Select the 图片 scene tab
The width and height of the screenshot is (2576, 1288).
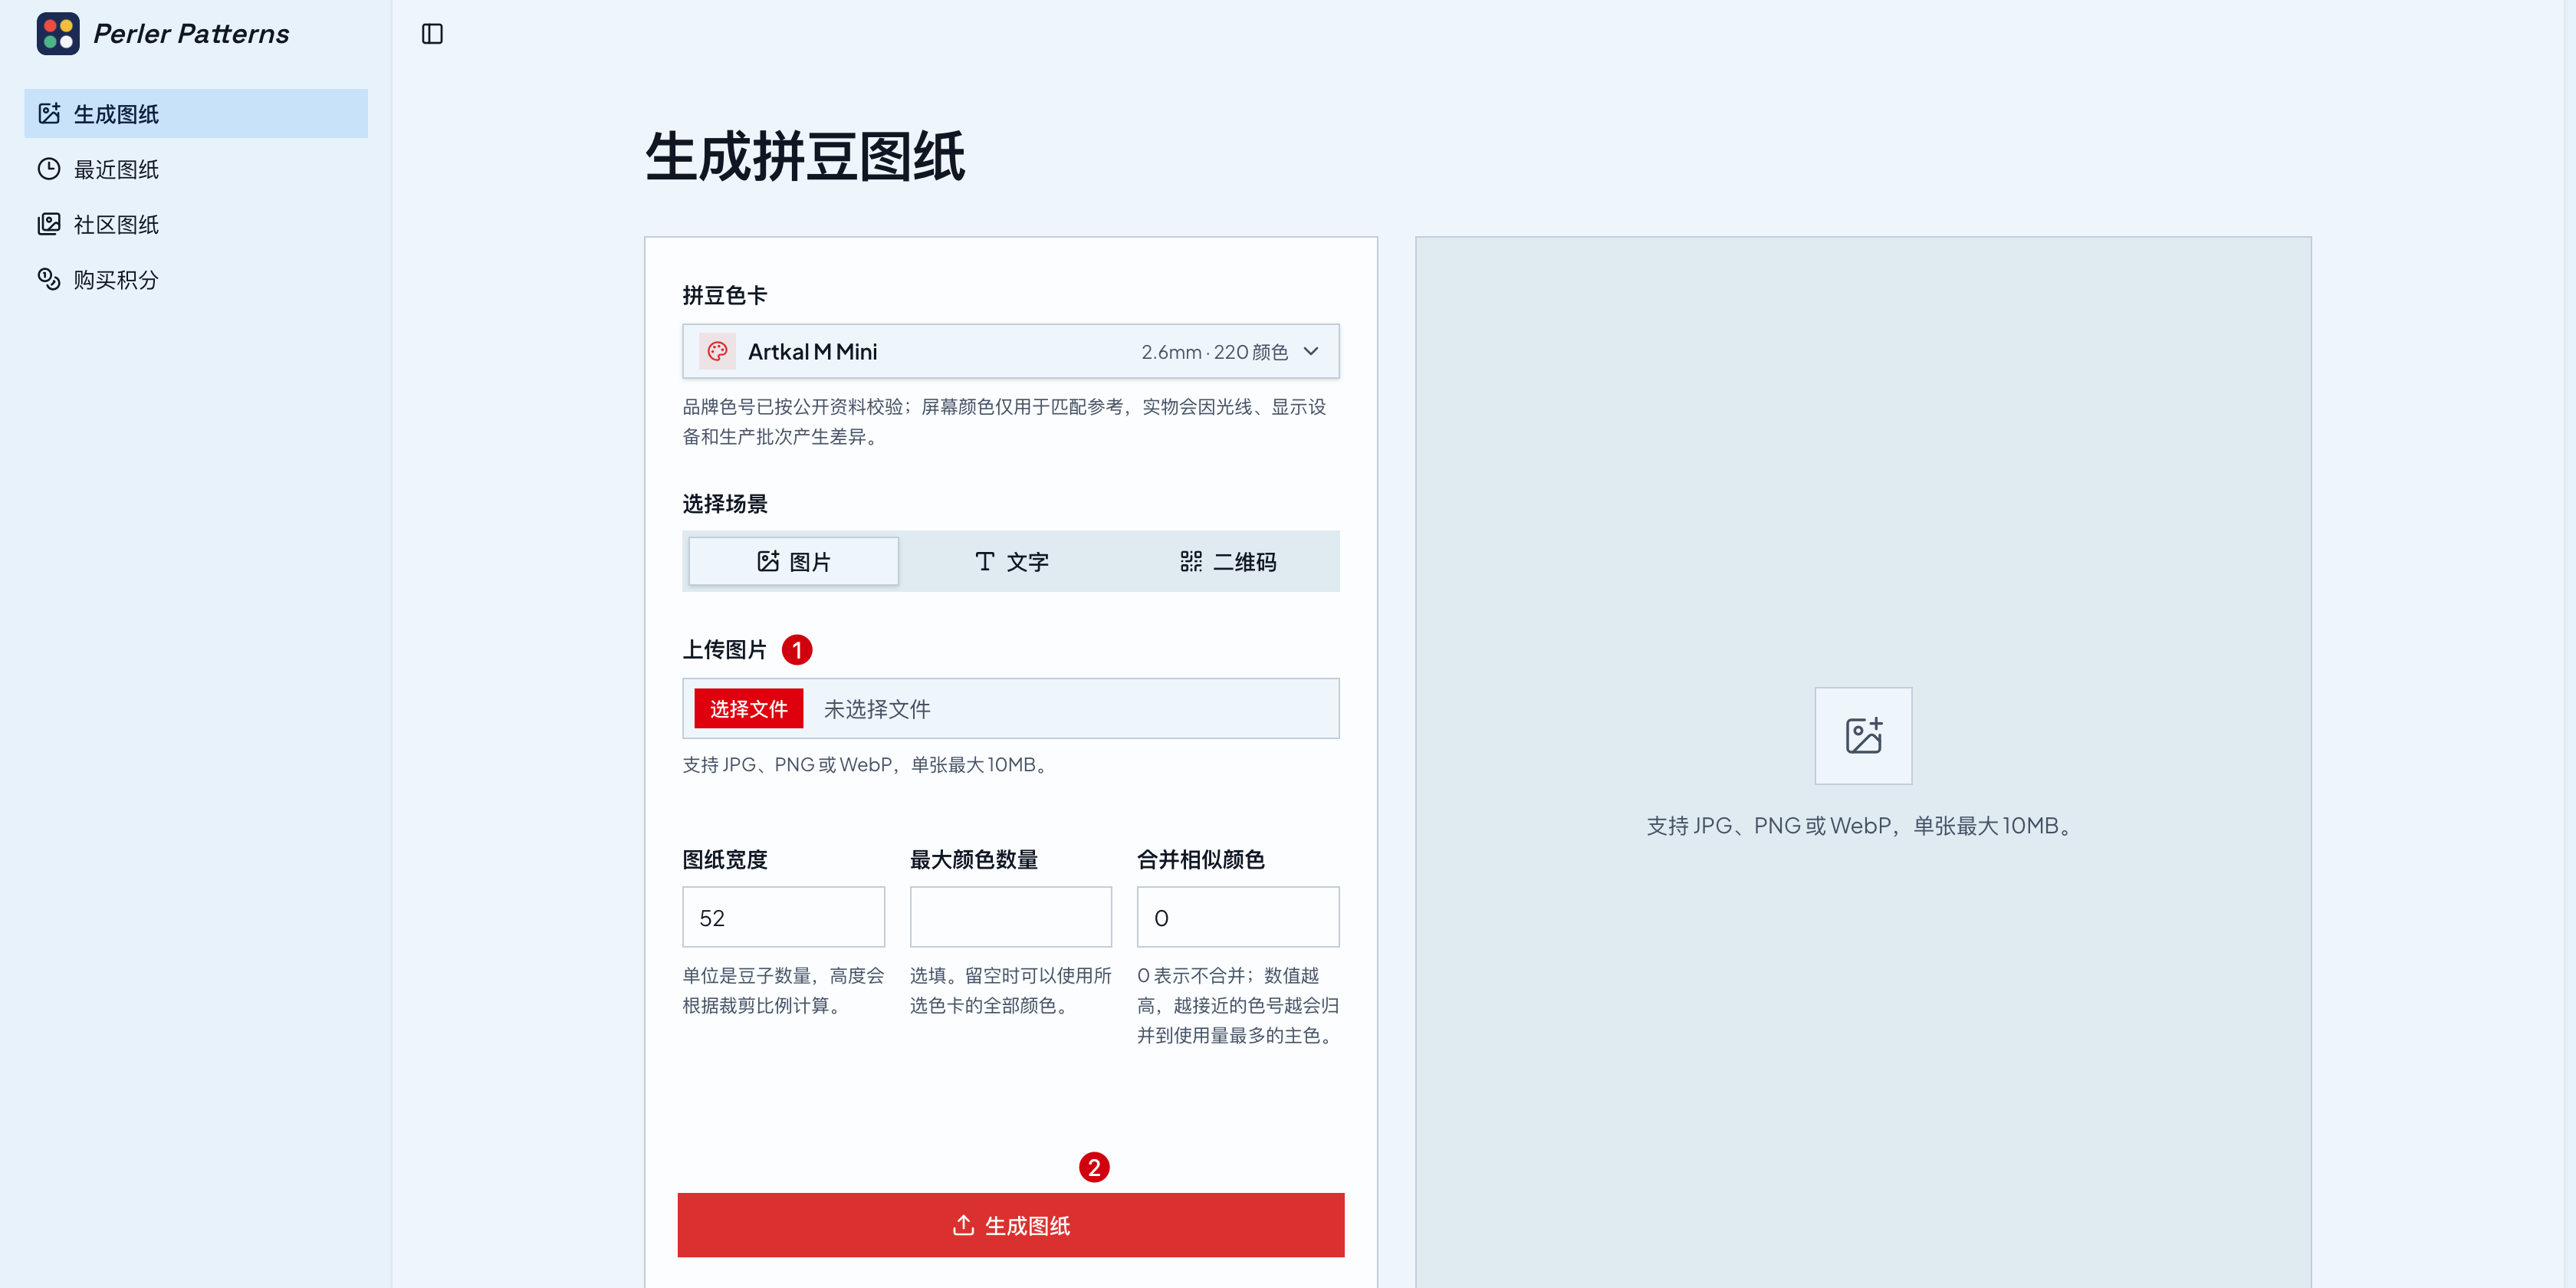click(794, 561)
